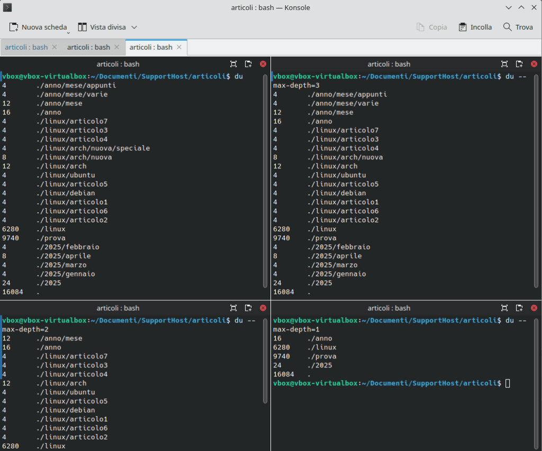
Task: Click the Konsole app icon in title bar
Action: (x=7, y=7)
